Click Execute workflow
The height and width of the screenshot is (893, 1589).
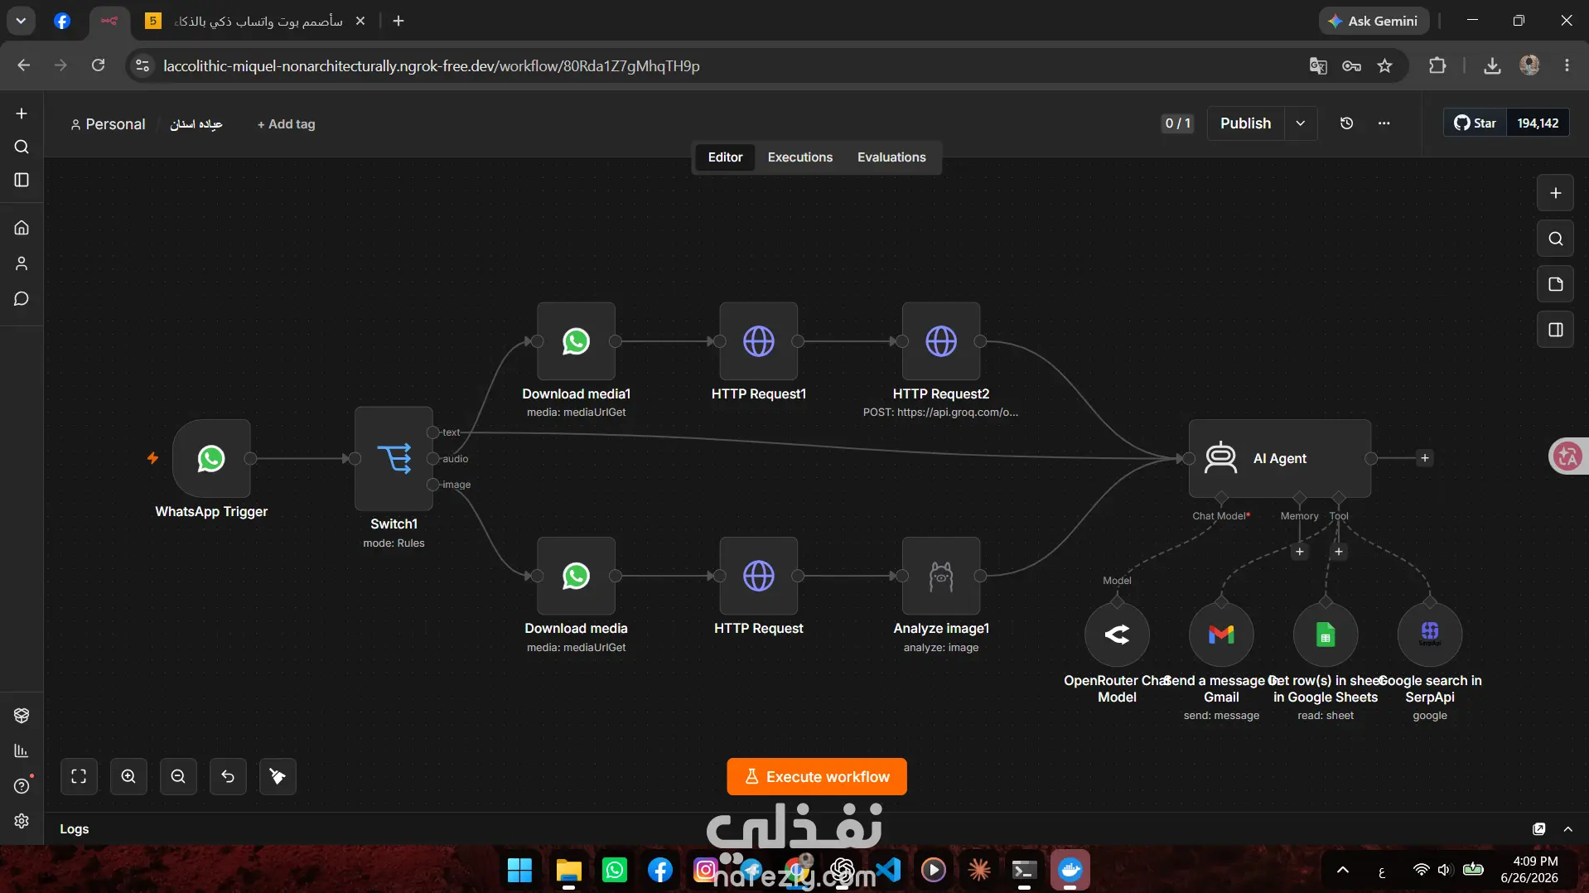(817, 777)
